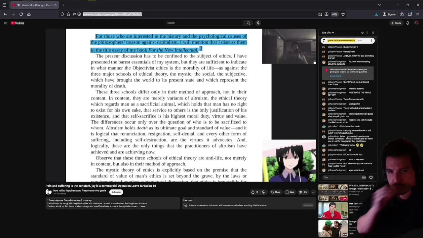Show site security padlock info

68,14
